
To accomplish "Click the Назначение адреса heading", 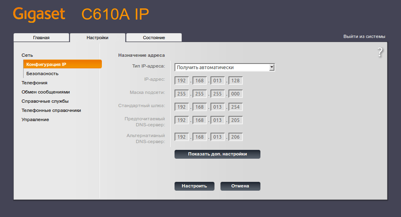I will tap(141, 55).
